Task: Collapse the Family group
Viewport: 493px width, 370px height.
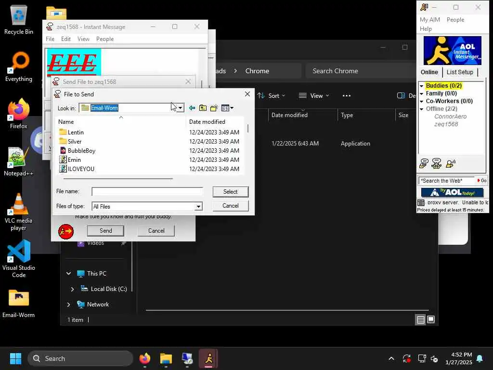Action: [x=421, y=93]
